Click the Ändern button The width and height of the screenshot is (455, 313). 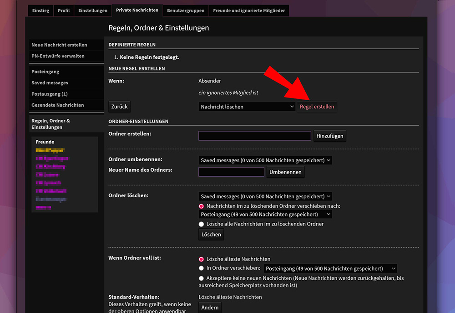pyautogui.click(x=210, y=308)
